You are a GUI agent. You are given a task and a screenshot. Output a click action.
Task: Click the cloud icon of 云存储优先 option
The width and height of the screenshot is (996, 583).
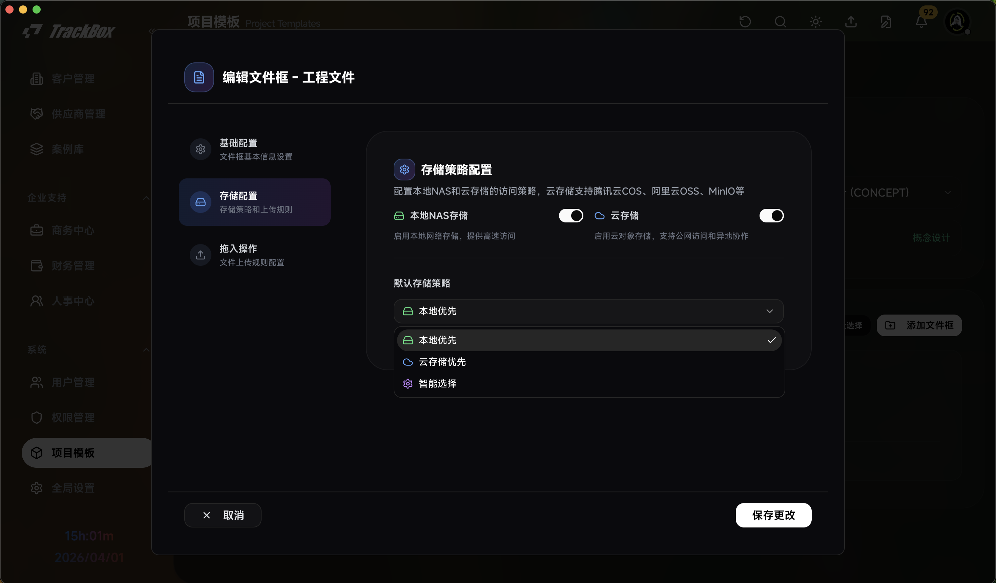(408, 362)
